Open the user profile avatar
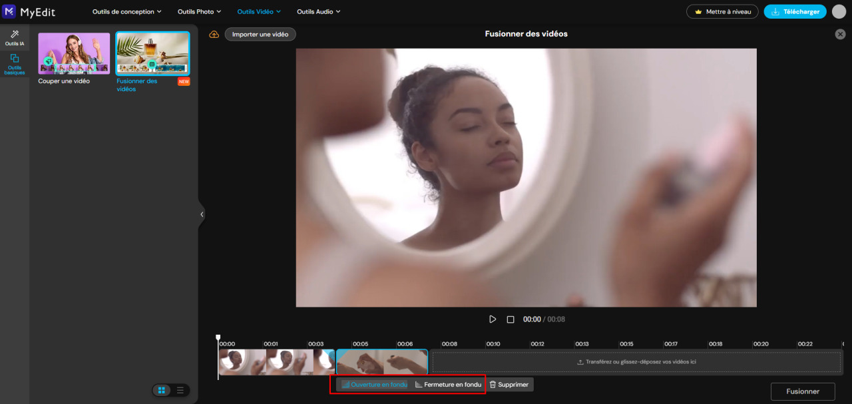Image resolution: width=852 pixels, height=404 pixels. (839, 11)
